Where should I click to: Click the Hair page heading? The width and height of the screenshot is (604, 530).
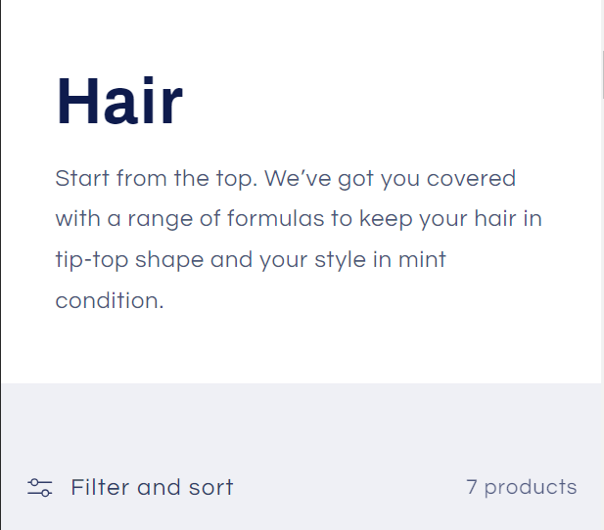tap(119, 101)
